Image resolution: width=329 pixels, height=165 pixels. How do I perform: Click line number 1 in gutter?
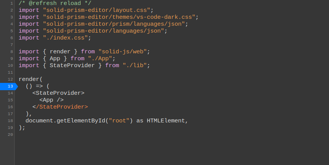(x=12, y=3)
